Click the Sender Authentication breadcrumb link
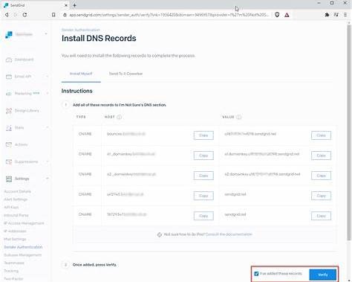Viewport: 352px width, 282px height. 81,30
